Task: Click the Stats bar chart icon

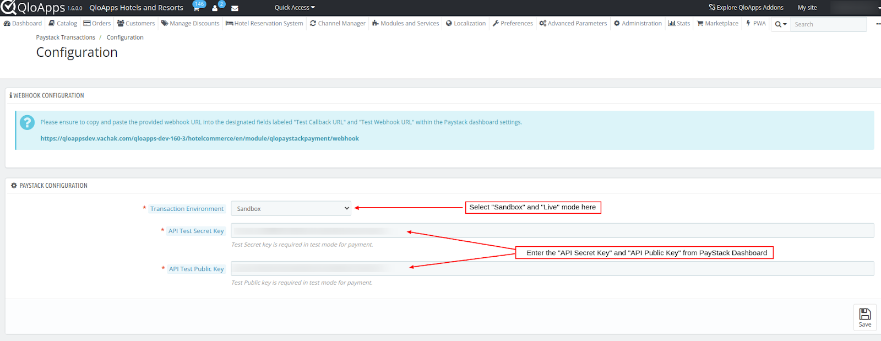Action: pyautogui.click(x=672, y=24)
